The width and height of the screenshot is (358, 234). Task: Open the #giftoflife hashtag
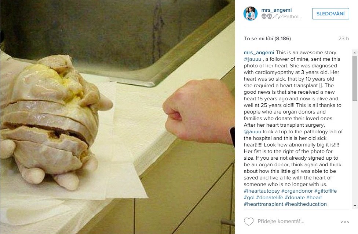coord(326,191)
